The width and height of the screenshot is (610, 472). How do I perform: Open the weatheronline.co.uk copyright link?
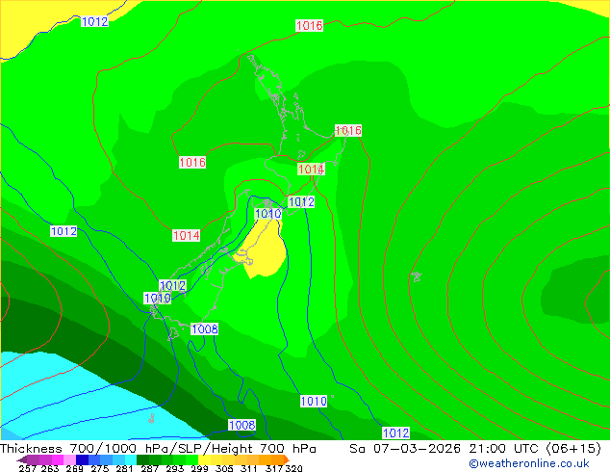click(528, 463)
